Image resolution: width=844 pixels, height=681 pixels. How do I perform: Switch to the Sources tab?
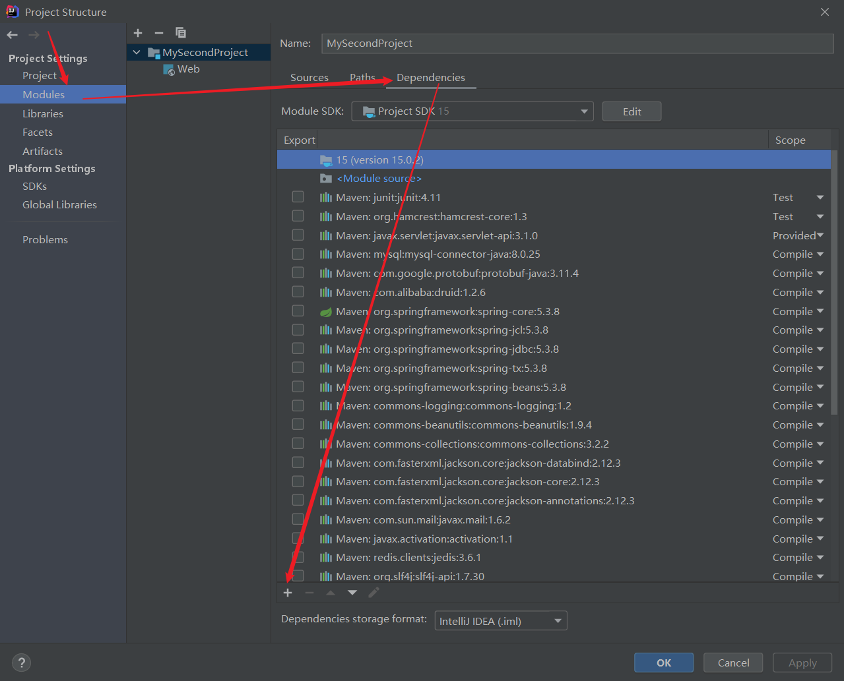[309, 78]
